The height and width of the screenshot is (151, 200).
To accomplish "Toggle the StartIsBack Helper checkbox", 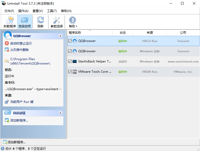I will 70,61.
